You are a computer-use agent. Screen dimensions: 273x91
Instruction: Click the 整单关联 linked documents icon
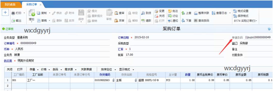[x=196, y=13]
